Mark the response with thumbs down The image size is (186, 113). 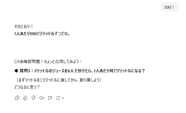[33, 98]
